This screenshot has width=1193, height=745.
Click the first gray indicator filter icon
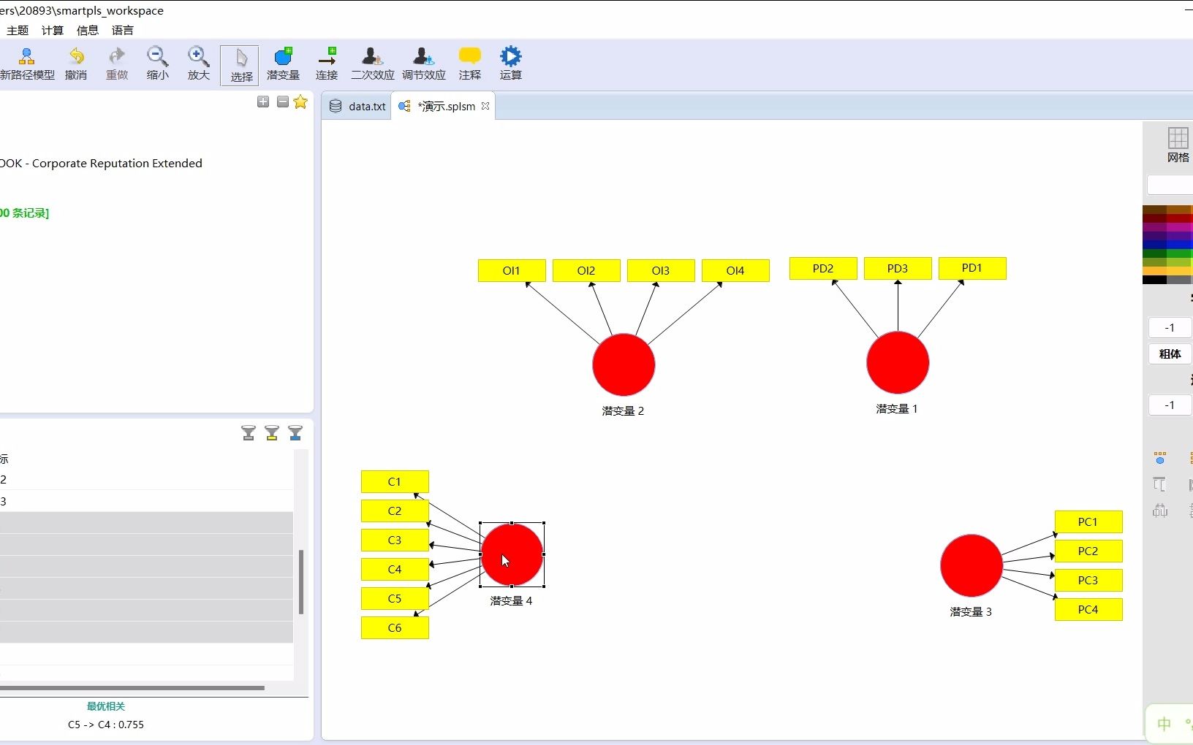pos(249,433)
